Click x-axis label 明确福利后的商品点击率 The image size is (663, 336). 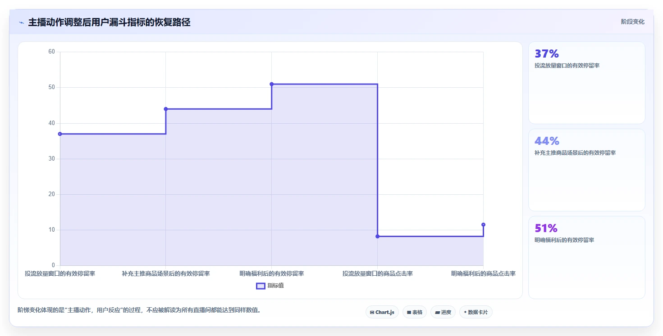[483, 273]
